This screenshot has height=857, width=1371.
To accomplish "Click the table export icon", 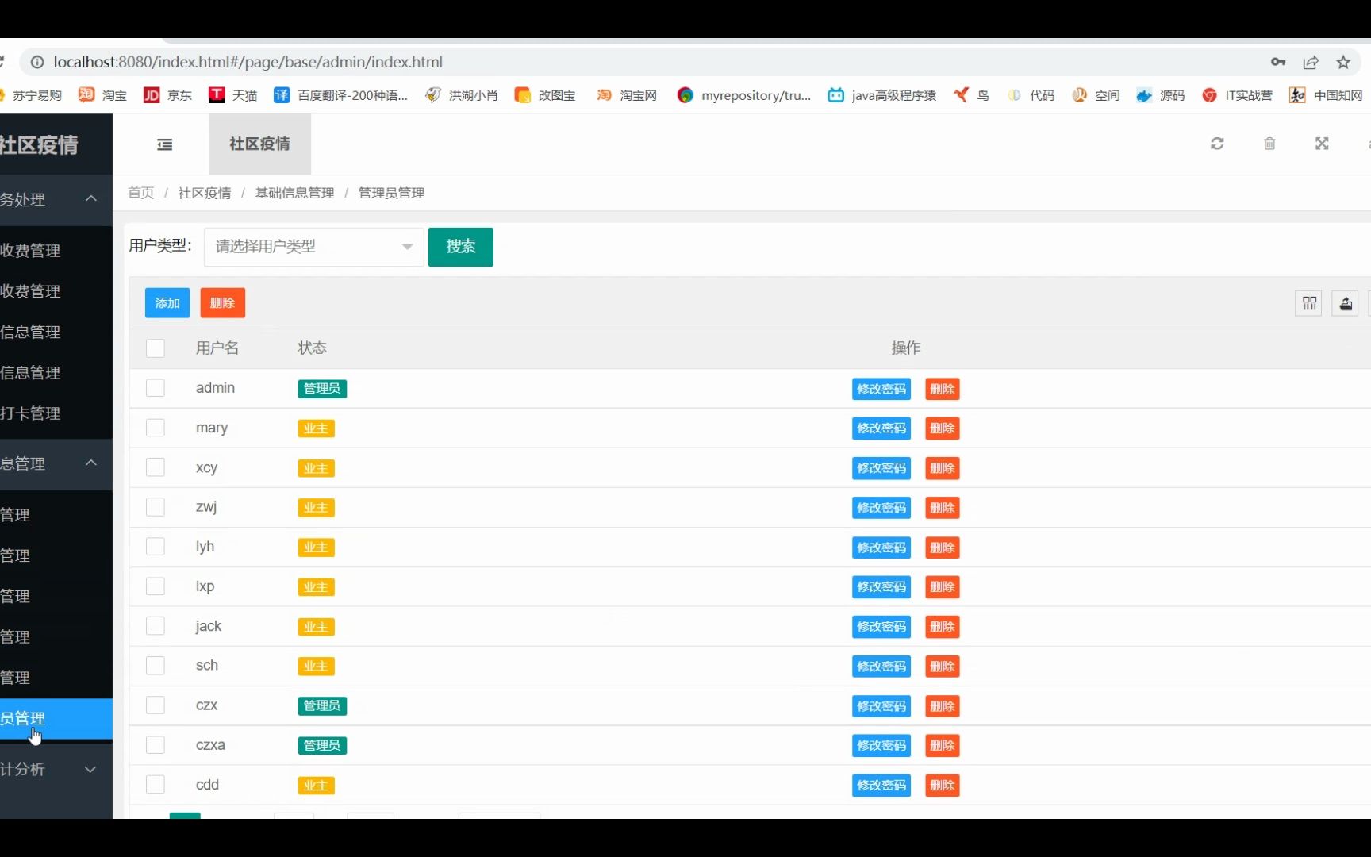I will coord(1346,303).
